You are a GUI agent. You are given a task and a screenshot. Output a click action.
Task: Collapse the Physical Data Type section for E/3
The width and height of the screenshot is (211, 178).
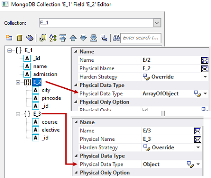[76, 156]
